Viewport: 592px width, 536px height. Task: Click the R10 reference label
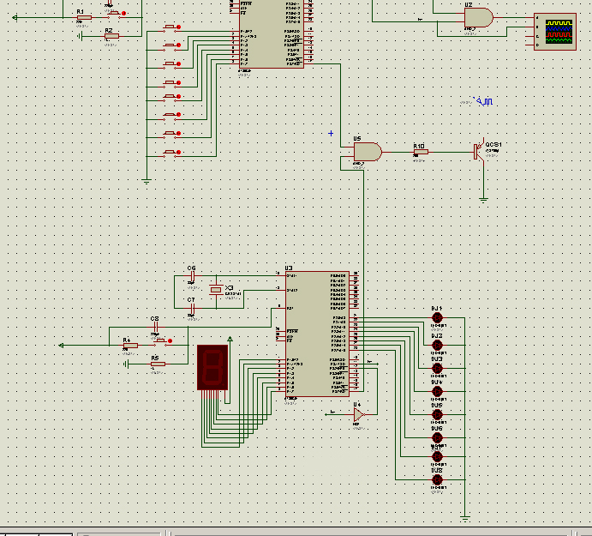tap(419, 146)
